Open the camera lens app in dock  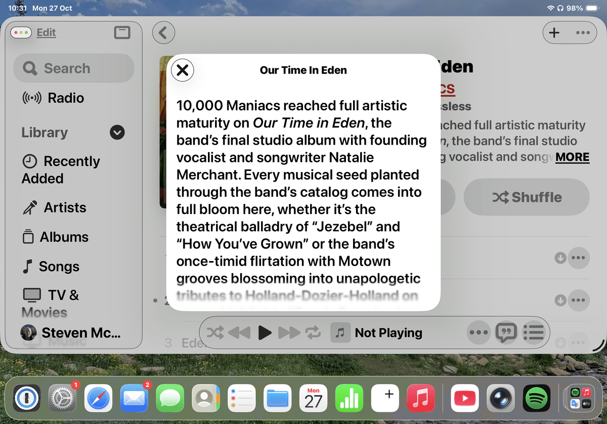501,398
